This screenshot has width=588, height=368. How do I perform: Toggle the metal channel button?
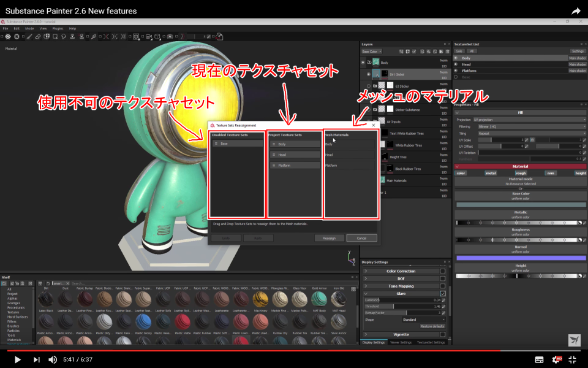pyautogui.click(x=491, y=173)
